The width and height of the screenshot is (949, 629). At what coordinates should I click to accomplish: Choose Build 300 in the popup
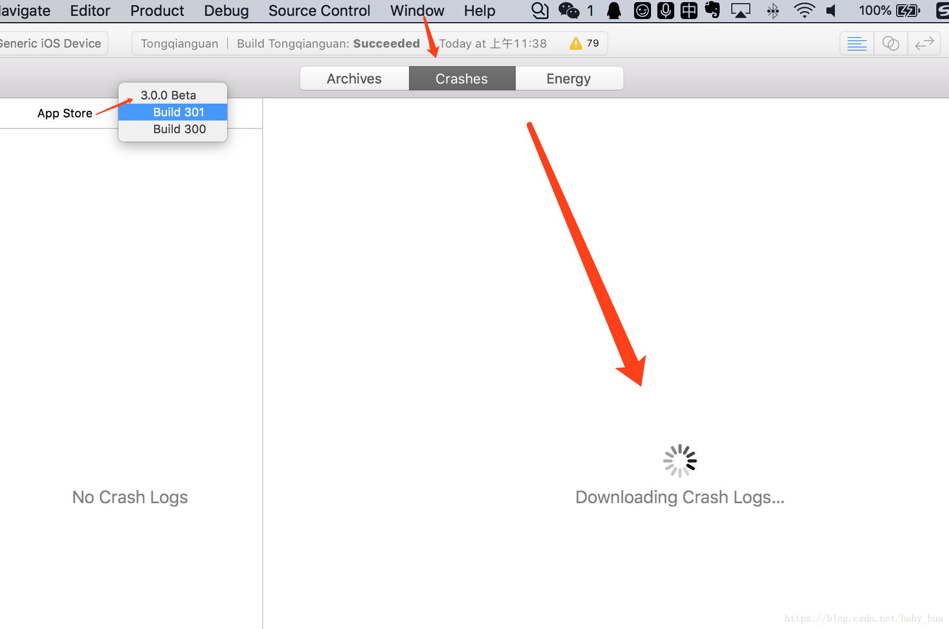pyautogui.click(x=173, y=129)
